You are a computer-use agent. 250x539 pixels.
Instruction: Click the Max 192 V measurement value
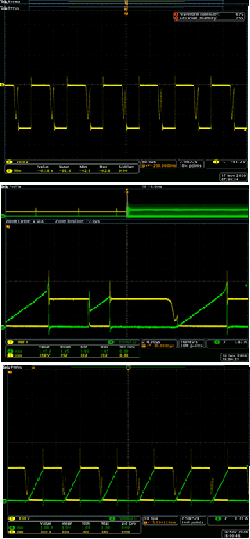click(44, 355)
